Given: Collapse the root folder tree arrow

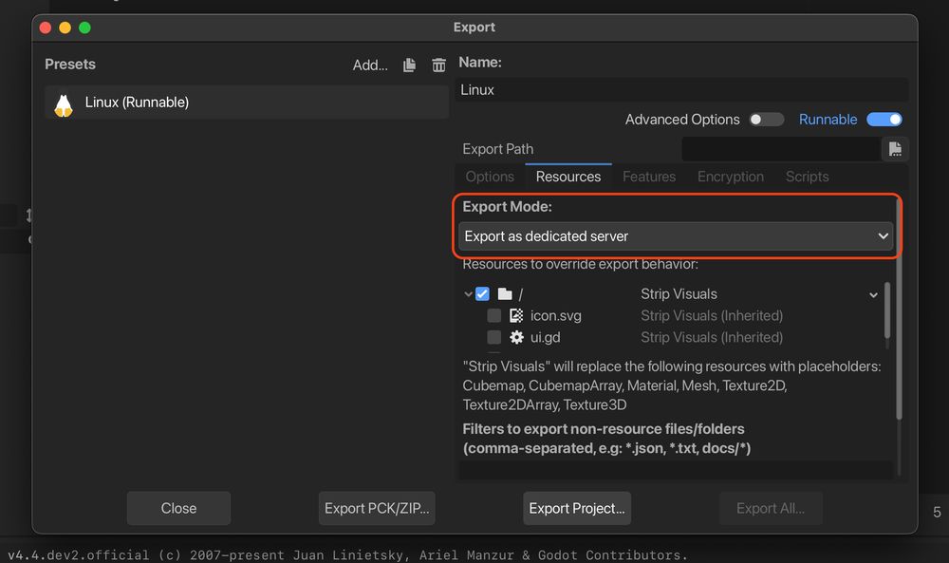Looking at the screenshot, I should pos(468,294).
